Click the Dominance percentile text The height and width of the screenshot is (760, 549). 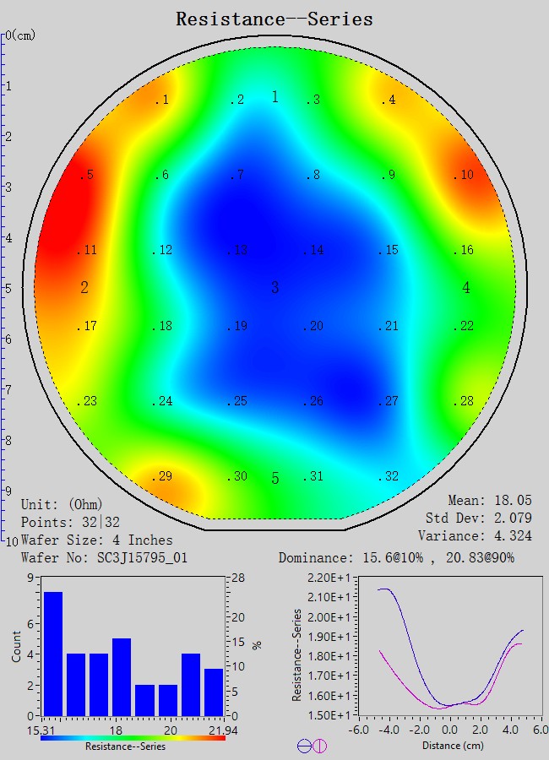pos(395,557)
